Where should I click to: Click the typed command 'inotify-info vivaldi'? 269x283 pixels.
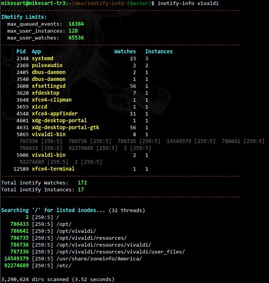(x=188, y=3)
